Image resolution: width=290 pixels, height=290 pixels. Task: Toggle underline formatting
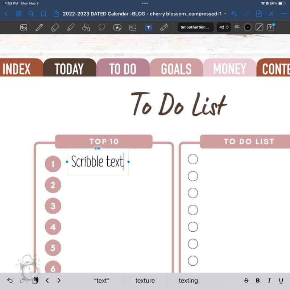click(x=281, y=281)
